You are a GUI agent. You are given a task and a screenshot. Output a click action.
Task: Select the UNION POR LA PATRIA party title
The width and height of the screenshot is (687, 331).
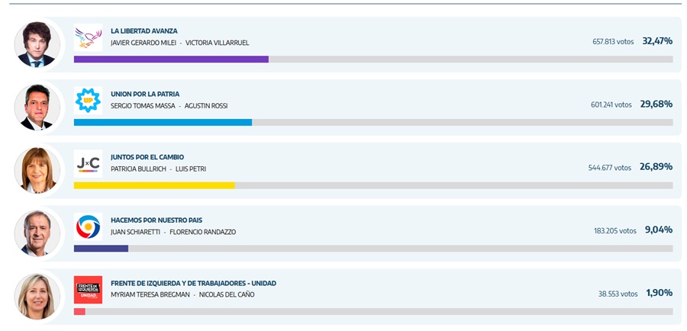coord(145,94)
